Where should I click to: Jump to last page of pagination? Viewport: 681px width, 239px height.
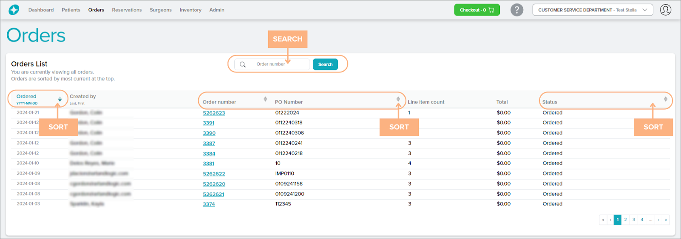click(666, 220)
